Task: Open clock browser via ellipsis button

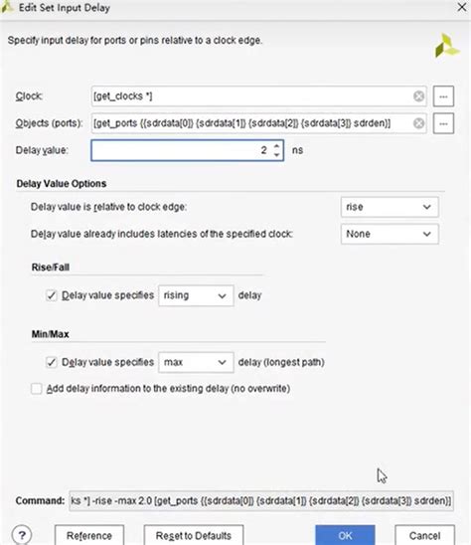Action: [443, 96]
